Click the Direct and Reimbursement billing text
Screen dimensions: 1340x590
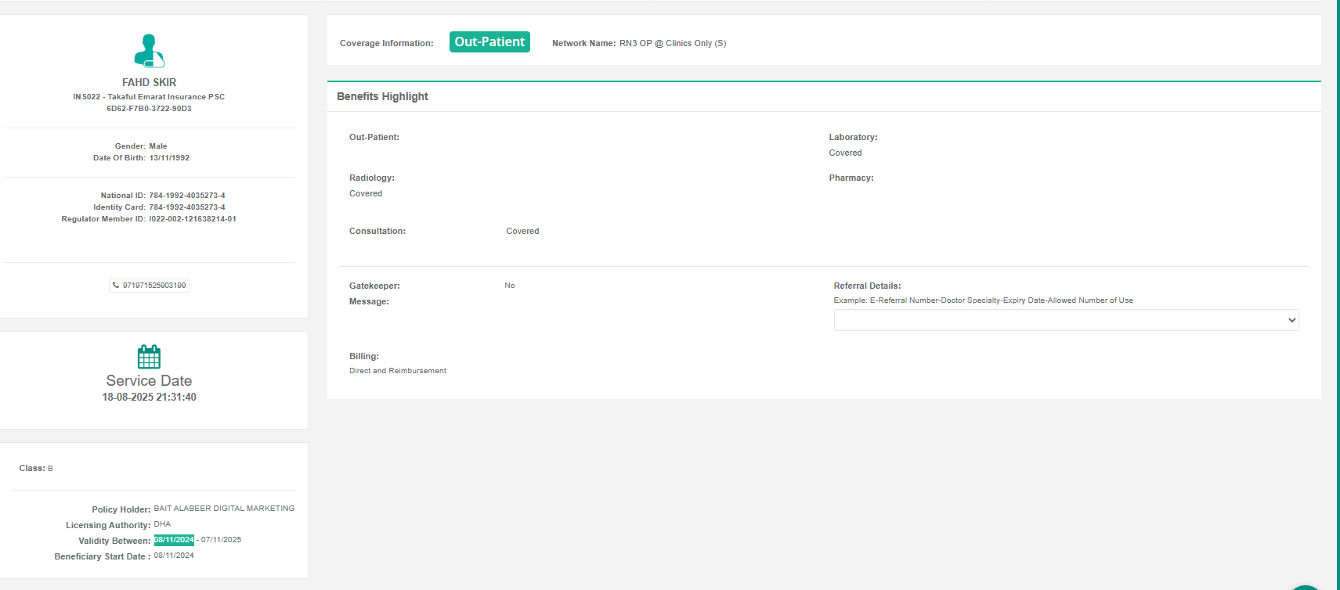tap(398, 371)
